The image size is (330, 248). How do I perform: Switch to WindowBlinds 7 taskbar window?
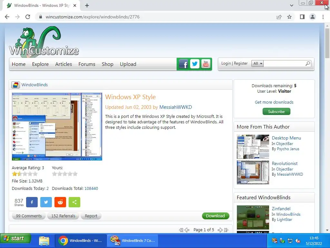tap(132, 241)
